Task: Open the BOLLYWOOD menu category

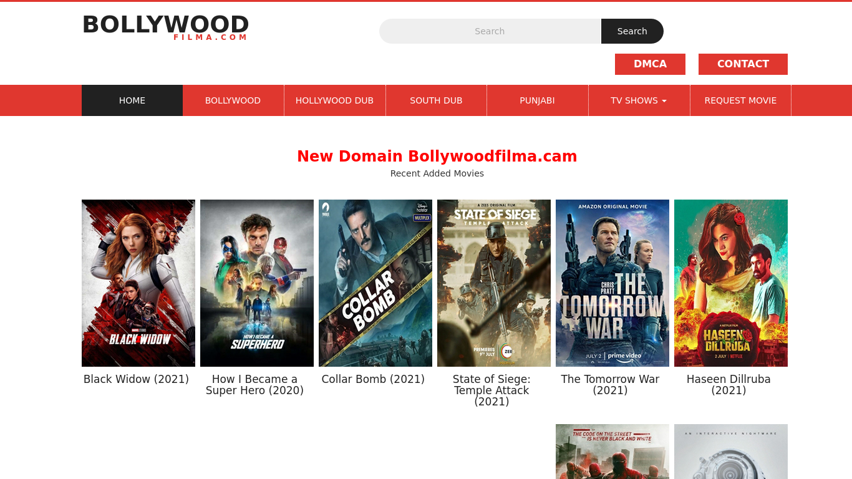Action: pos(233,100)
